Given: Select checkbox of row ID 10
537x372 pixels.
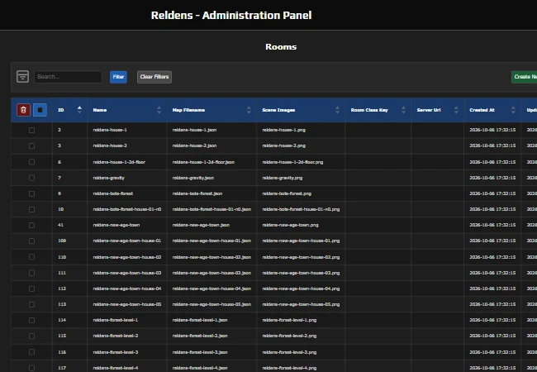Looking at the screenshot, I should click(x=32, y=209).
